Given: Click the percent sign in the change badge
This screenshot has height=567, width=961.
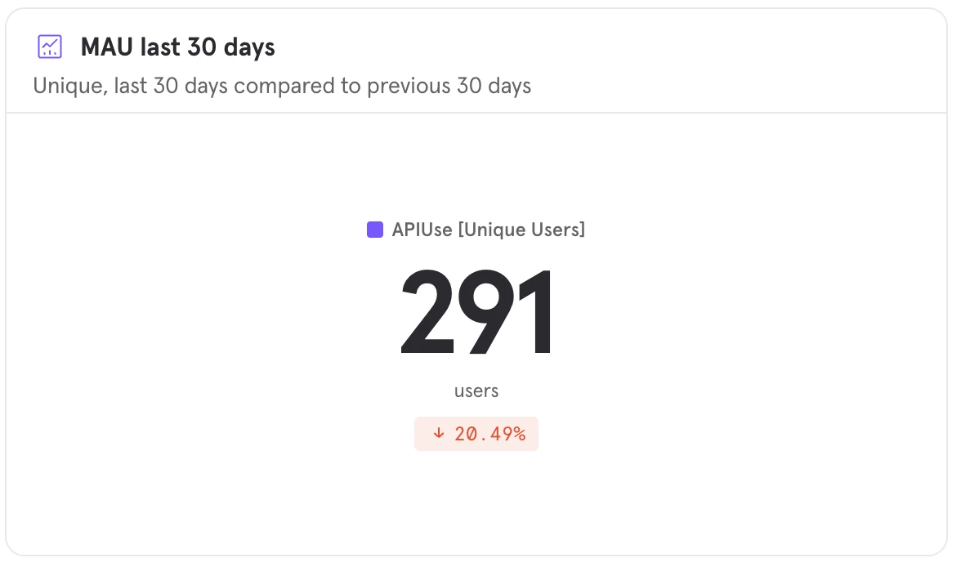Looking at the screenshot, I should (x=520, y=434).
